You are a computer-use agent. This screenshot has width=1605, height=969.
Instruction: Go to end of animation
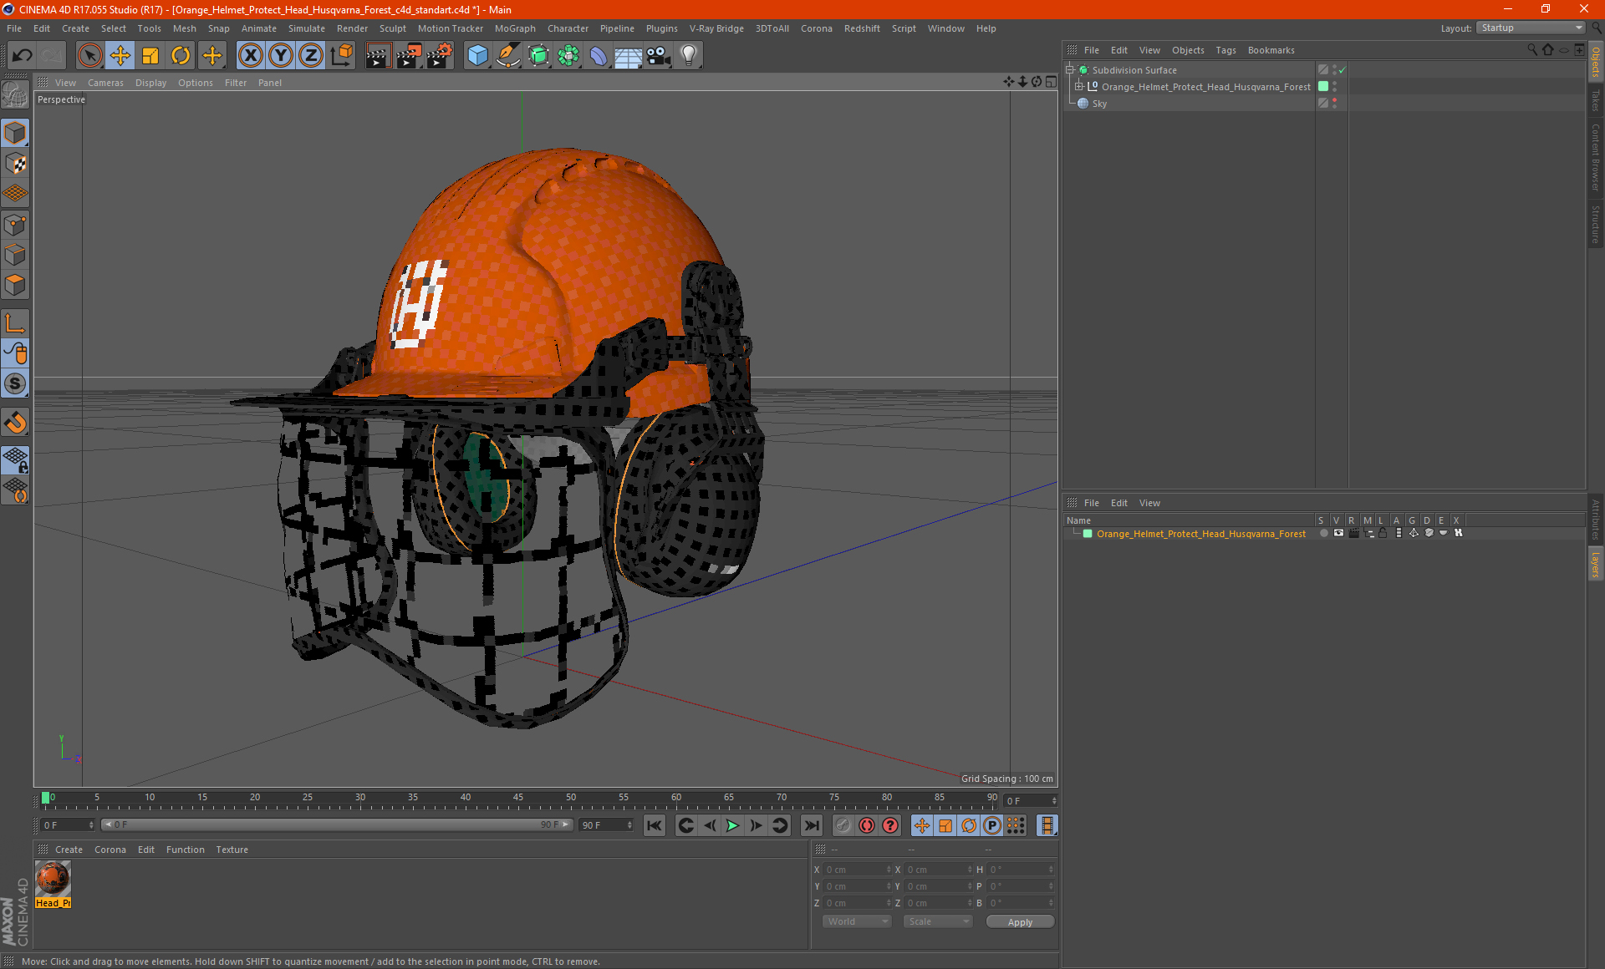click(x=811, y=825)
